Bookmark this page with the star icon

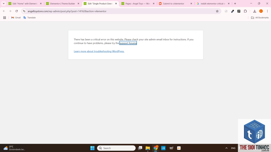(x=217, y=11)
